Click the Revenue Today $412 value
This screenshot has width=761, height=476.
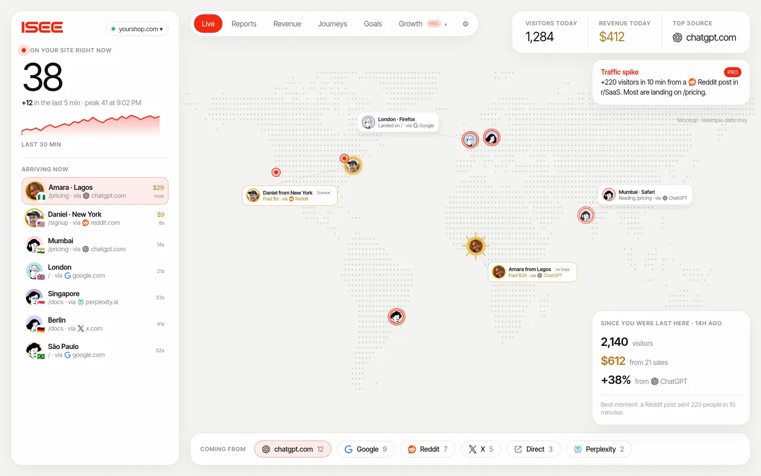(x=611, y=37)
